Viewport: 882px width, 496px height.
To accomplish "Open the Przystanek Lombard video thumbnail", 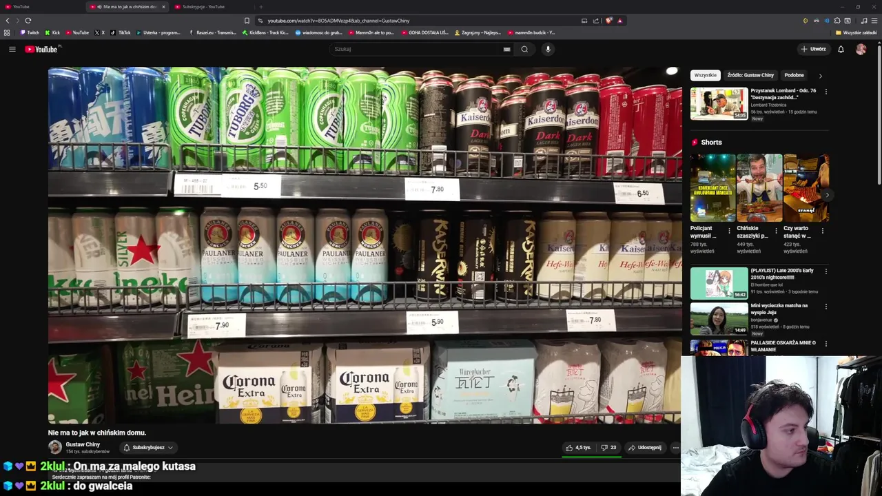I will pos(719,103).
